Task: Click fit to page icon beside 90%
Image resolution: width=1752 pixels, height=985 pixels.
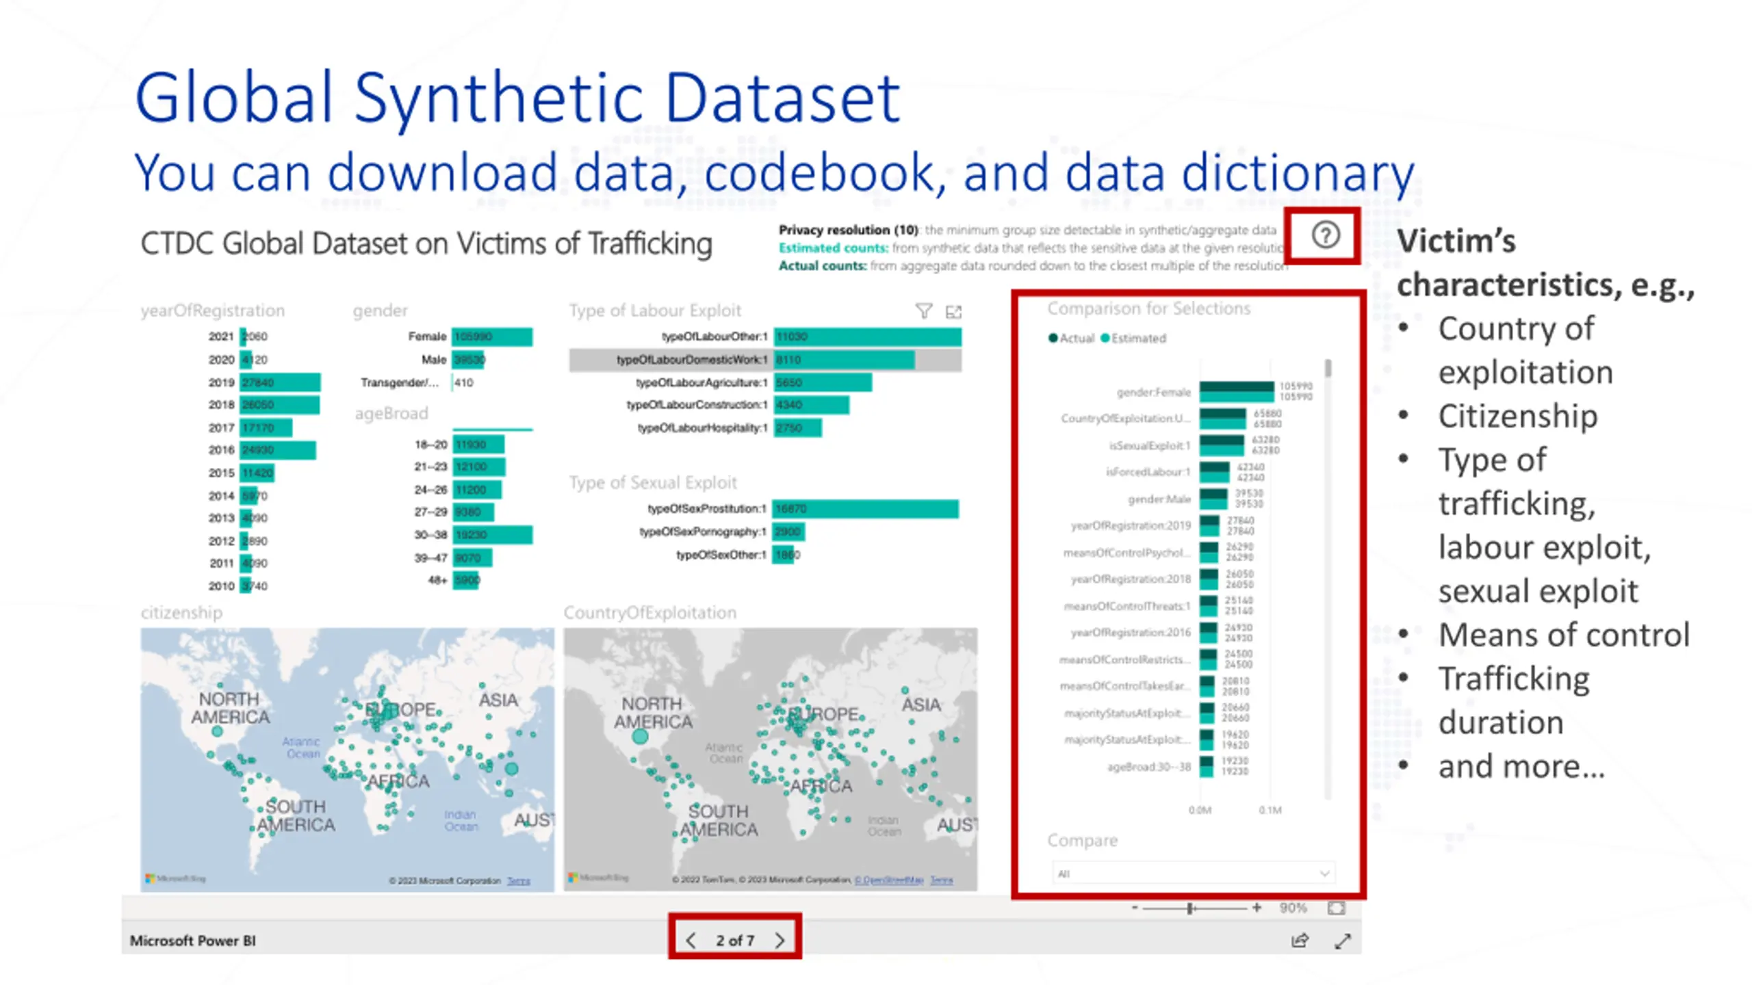Action: point(1336,908)
